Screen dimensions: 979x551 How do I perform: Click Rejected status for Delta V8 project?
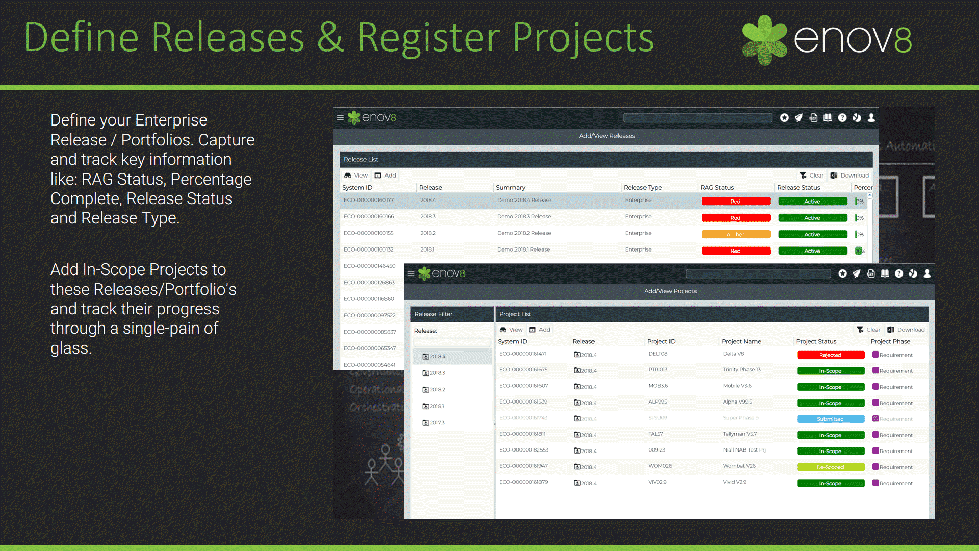coord(831,355)
